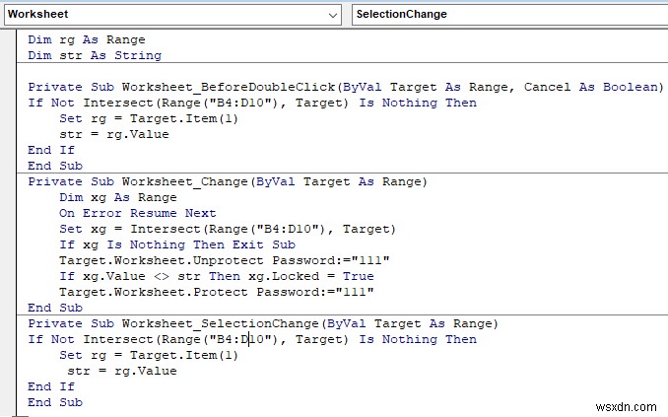This screenshot has width=668, height=417.
Task: Click the Worksheet_SelectionChange sub declaration
Action: 263,323
